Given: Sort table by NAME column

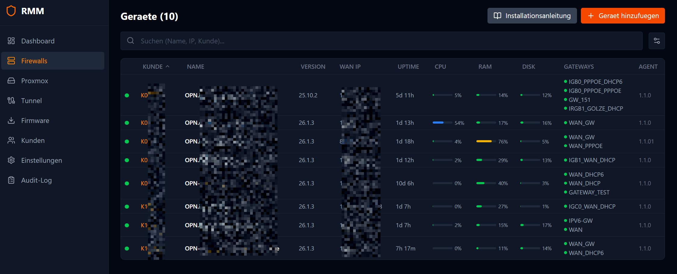Looking at the screenshot, I should pos(196,67).
